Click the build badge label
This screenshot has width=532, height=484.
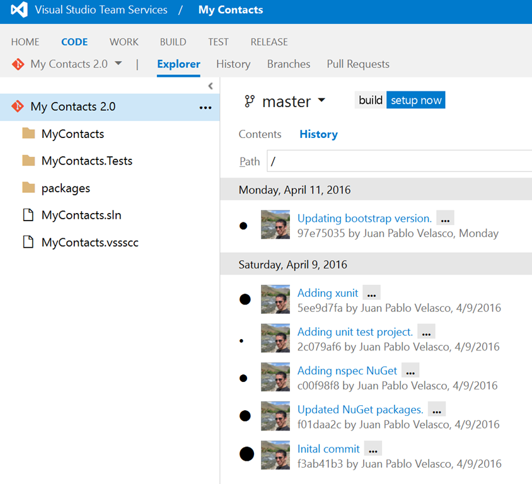coord(371,100)
